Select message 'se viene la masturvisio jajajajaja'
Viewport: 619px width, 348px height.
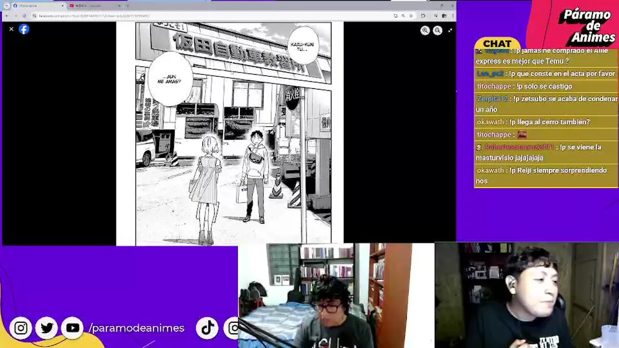point(545,152)
